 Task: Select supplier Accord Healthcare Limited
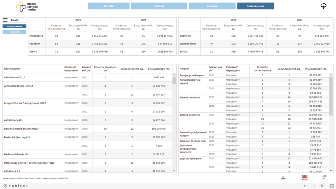tap(19, 86)
